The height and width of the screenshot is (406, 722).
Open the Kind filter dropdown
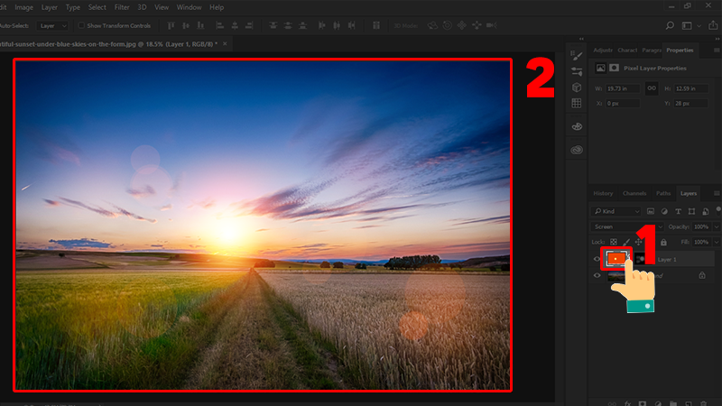coord(616,211)
